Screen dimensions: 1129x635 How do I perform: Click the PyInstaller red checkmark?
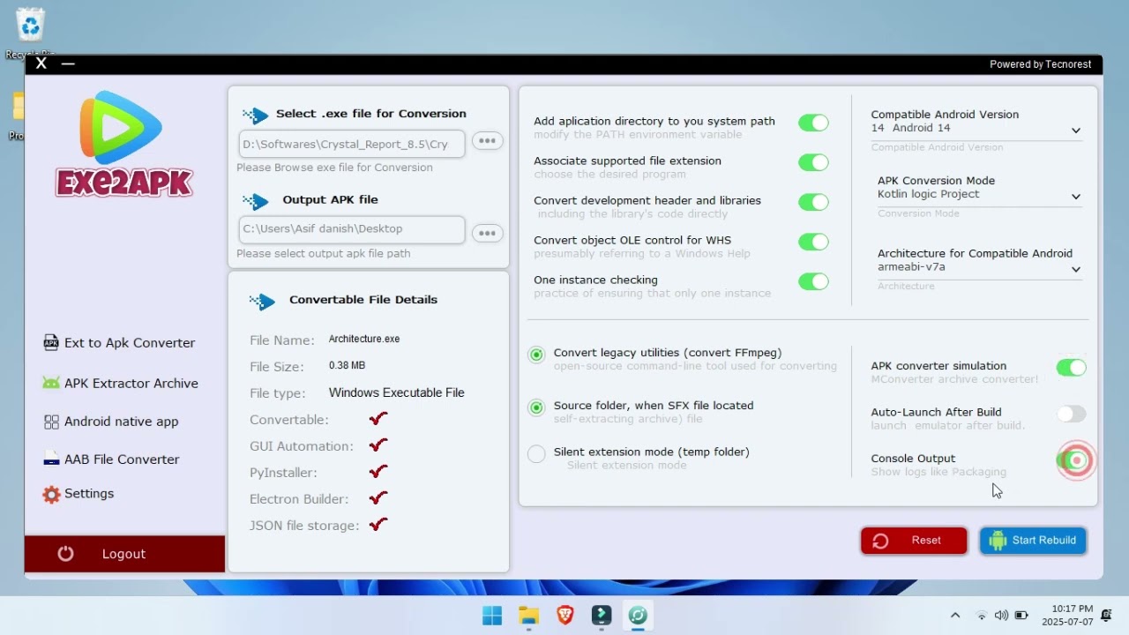[x=378, y=471]
